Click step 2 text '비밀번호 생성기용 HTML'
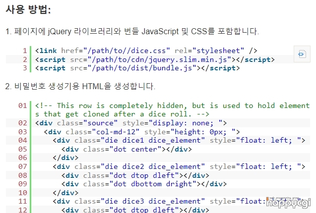The image size is (316, 213). [x=80, y=86]
